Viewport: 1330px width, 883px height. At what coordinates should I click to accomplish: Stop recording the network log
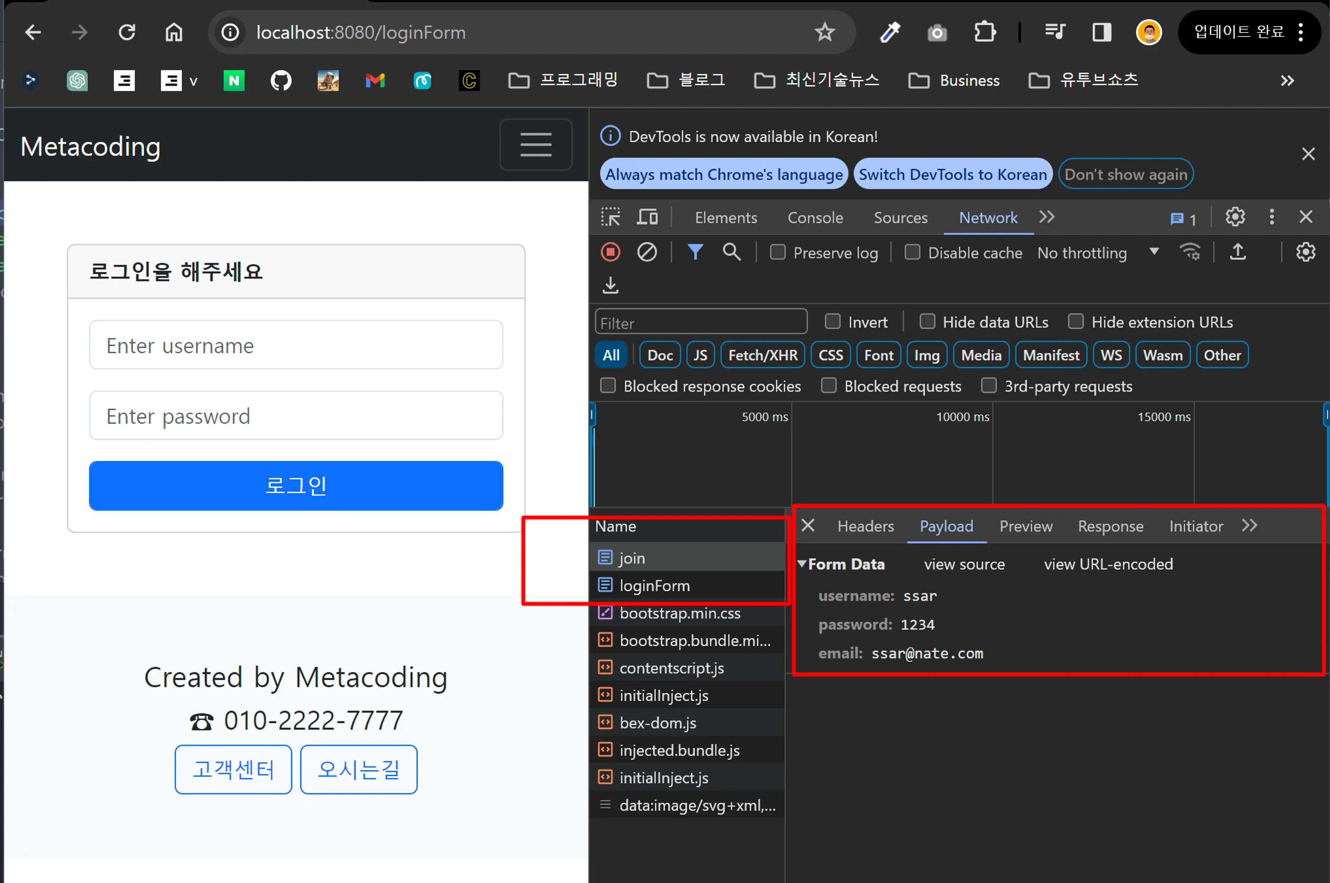coord(610,252)
